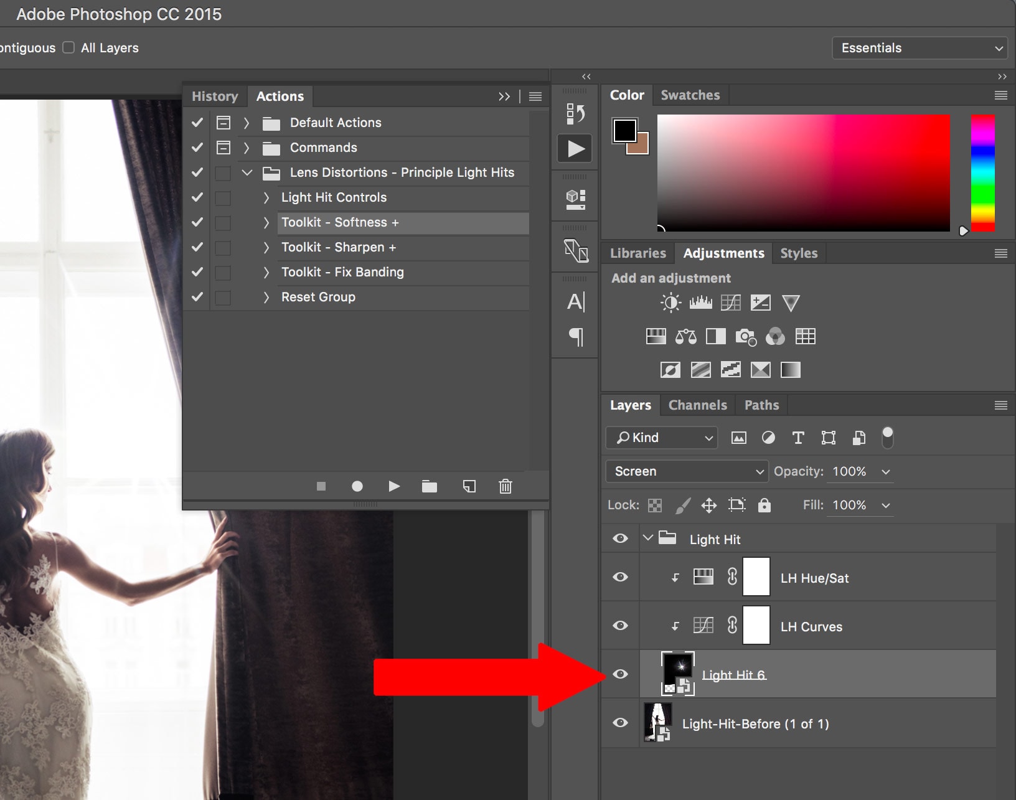
Task: Hide the LH Hue/Sat layer
Action: click(621, 577)
